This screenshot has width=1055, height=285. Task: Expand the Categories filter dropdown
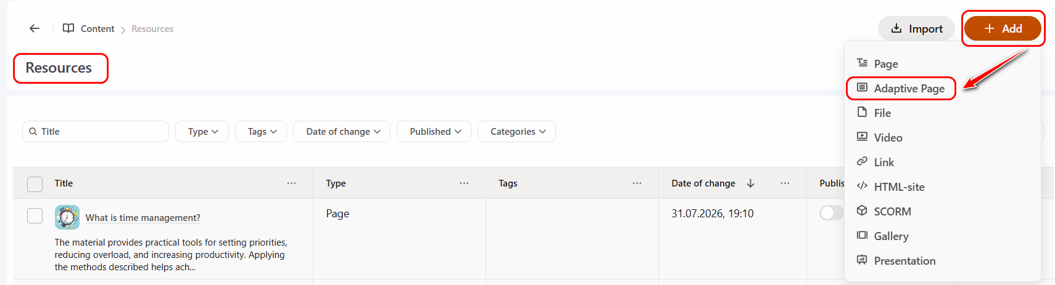pos(516,132)
